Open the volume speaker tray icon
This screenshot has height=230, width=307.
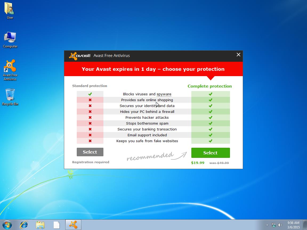point(280,225)
